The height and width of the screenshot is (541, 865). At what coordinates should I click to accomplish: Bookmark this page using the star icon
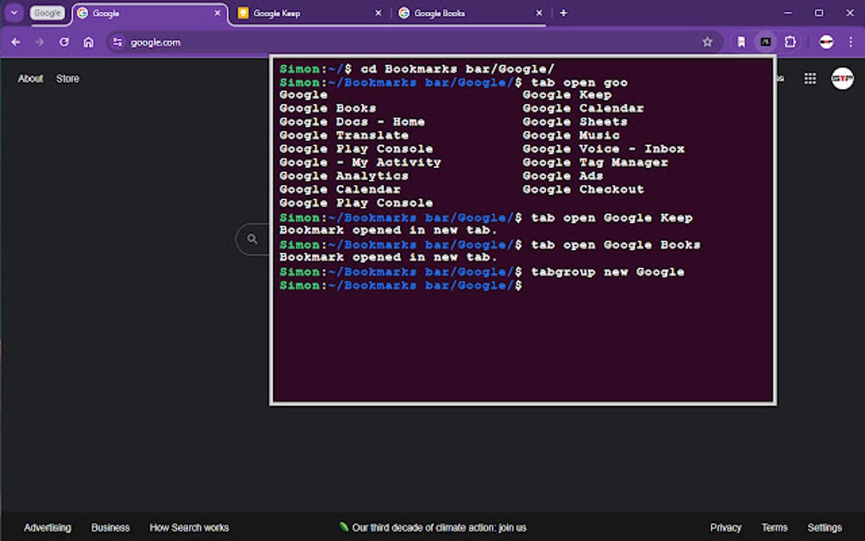[x=709, y=41]
